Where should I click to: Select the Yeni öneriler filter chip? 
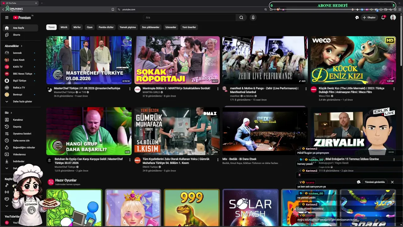(189, 27)
